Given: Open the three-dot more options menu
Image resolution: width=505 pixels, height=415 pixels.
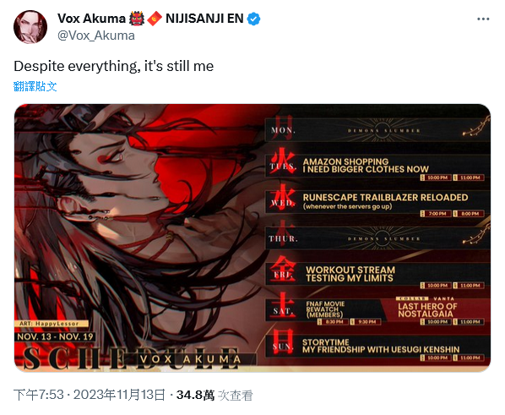Looking at the screenshot, I should (483, 19).
